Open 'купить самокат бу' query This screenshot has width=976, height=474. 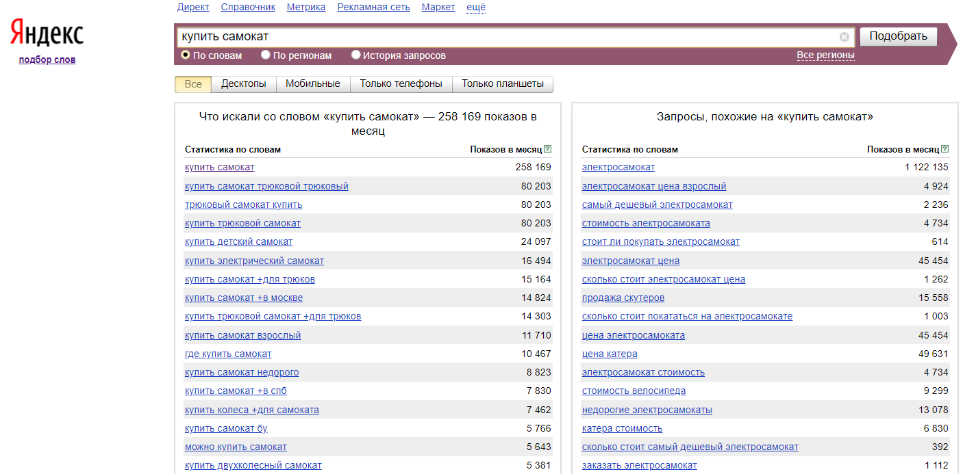tap(226, 428)
